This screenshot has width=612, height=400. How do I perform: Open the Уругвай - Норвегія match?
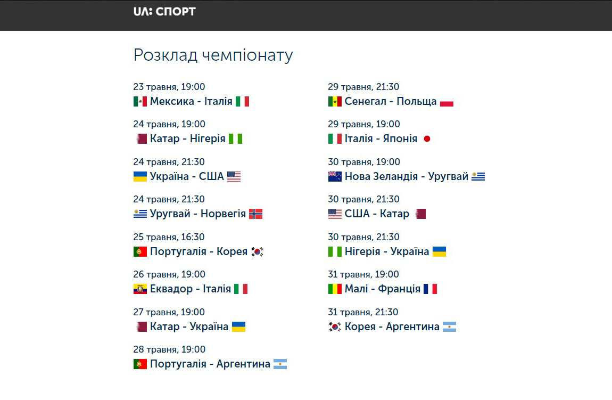click(x=198, y=214)
